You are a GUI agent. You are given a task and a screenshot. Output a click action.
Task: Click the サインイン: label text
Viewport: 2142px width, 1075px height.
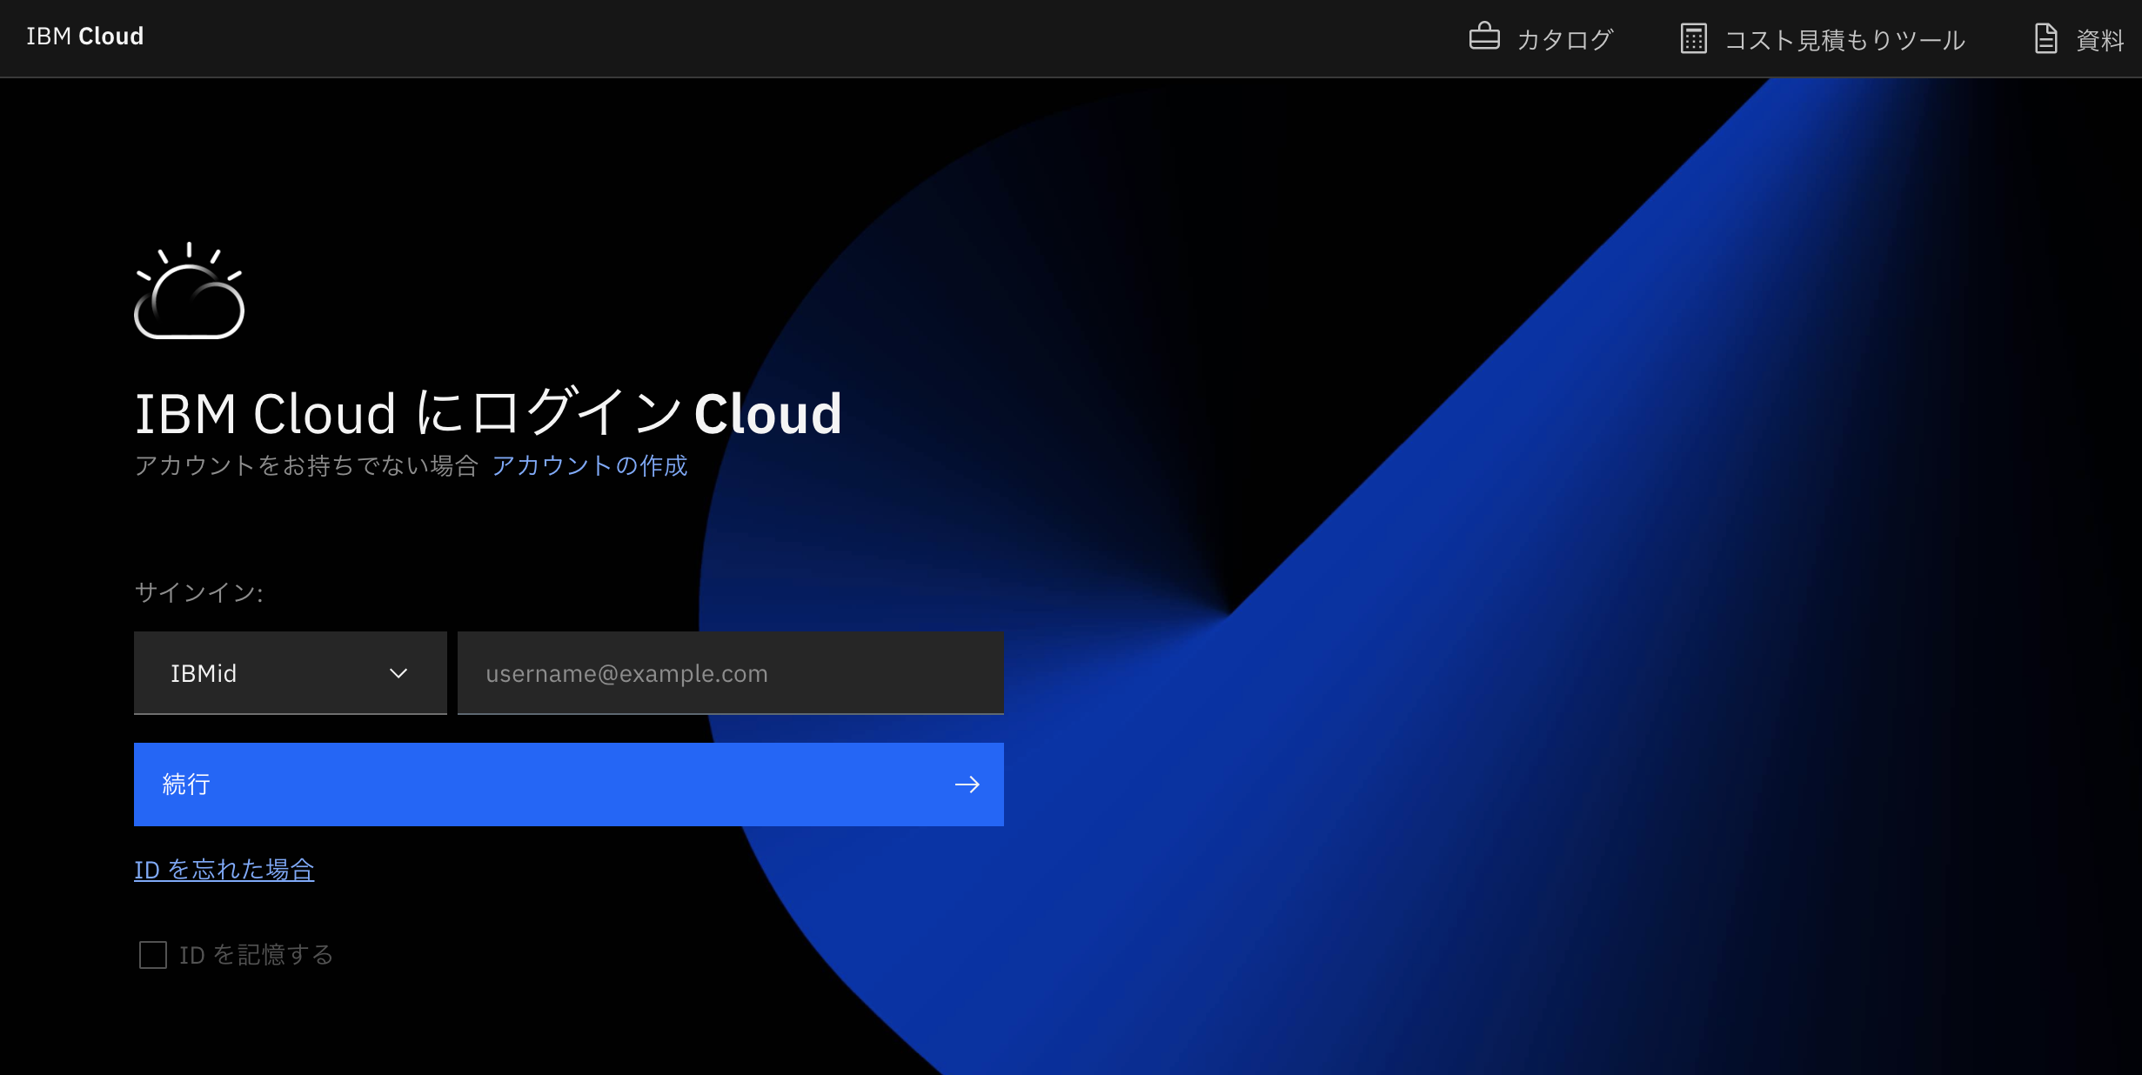198,592
